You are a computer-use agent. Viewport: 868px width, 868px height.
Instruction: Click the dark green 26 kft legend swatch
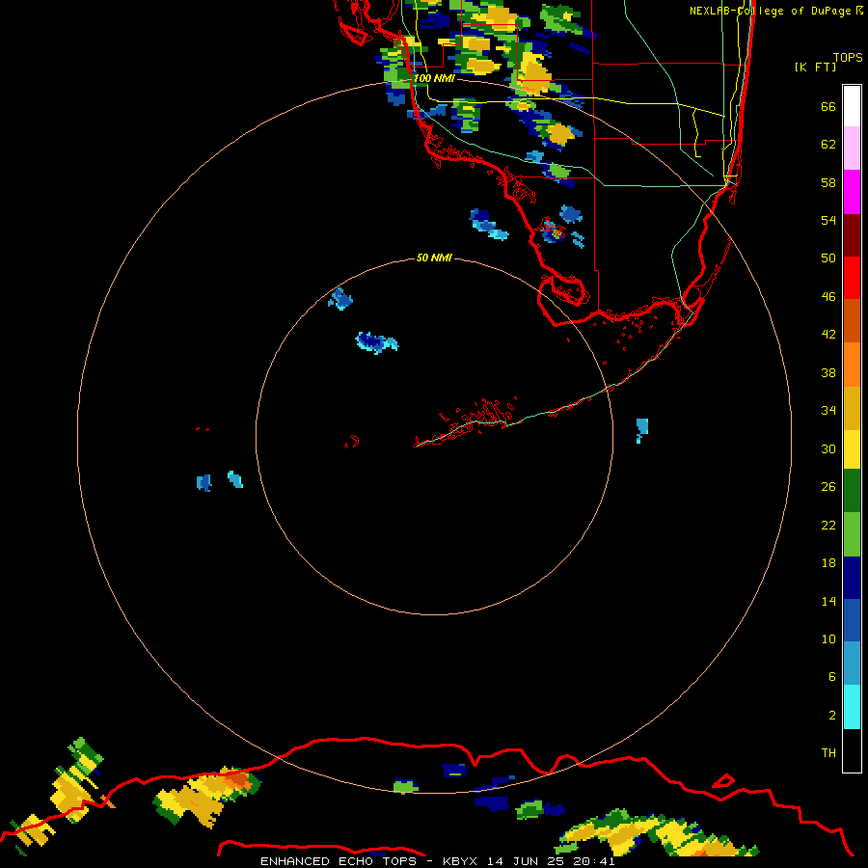[852, 491]
